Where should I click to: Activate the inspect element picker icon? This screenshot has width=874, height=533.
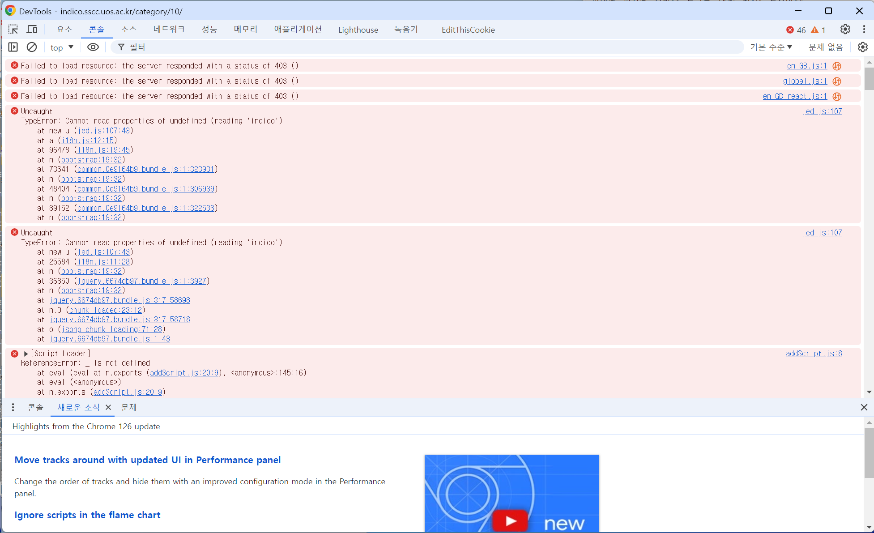(13, 30)
